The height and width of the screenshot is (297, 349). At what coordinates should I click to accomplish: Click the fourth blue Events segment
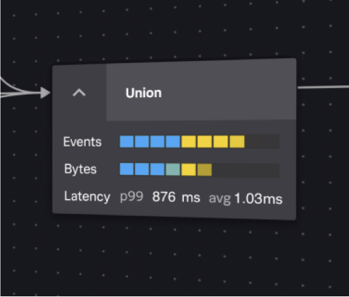point(172,141)
